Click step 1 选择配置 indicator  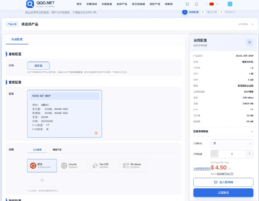pos(190,12)
